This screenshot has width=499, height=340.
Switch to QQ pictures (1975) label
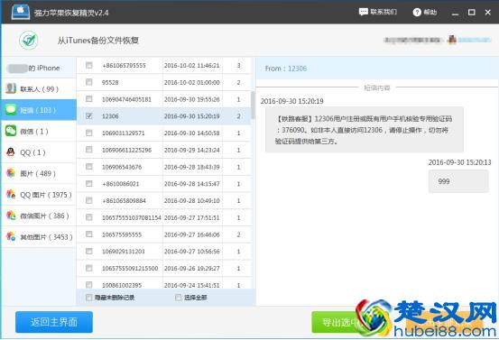(x=46, y=195)
